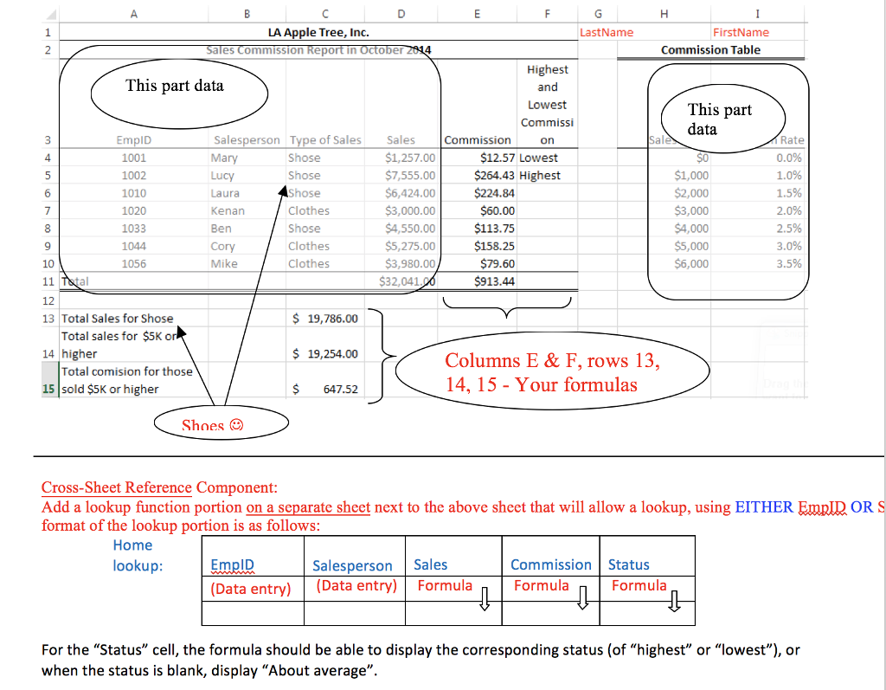Click row number 1

pyautogui.click(x=48, y=31)
